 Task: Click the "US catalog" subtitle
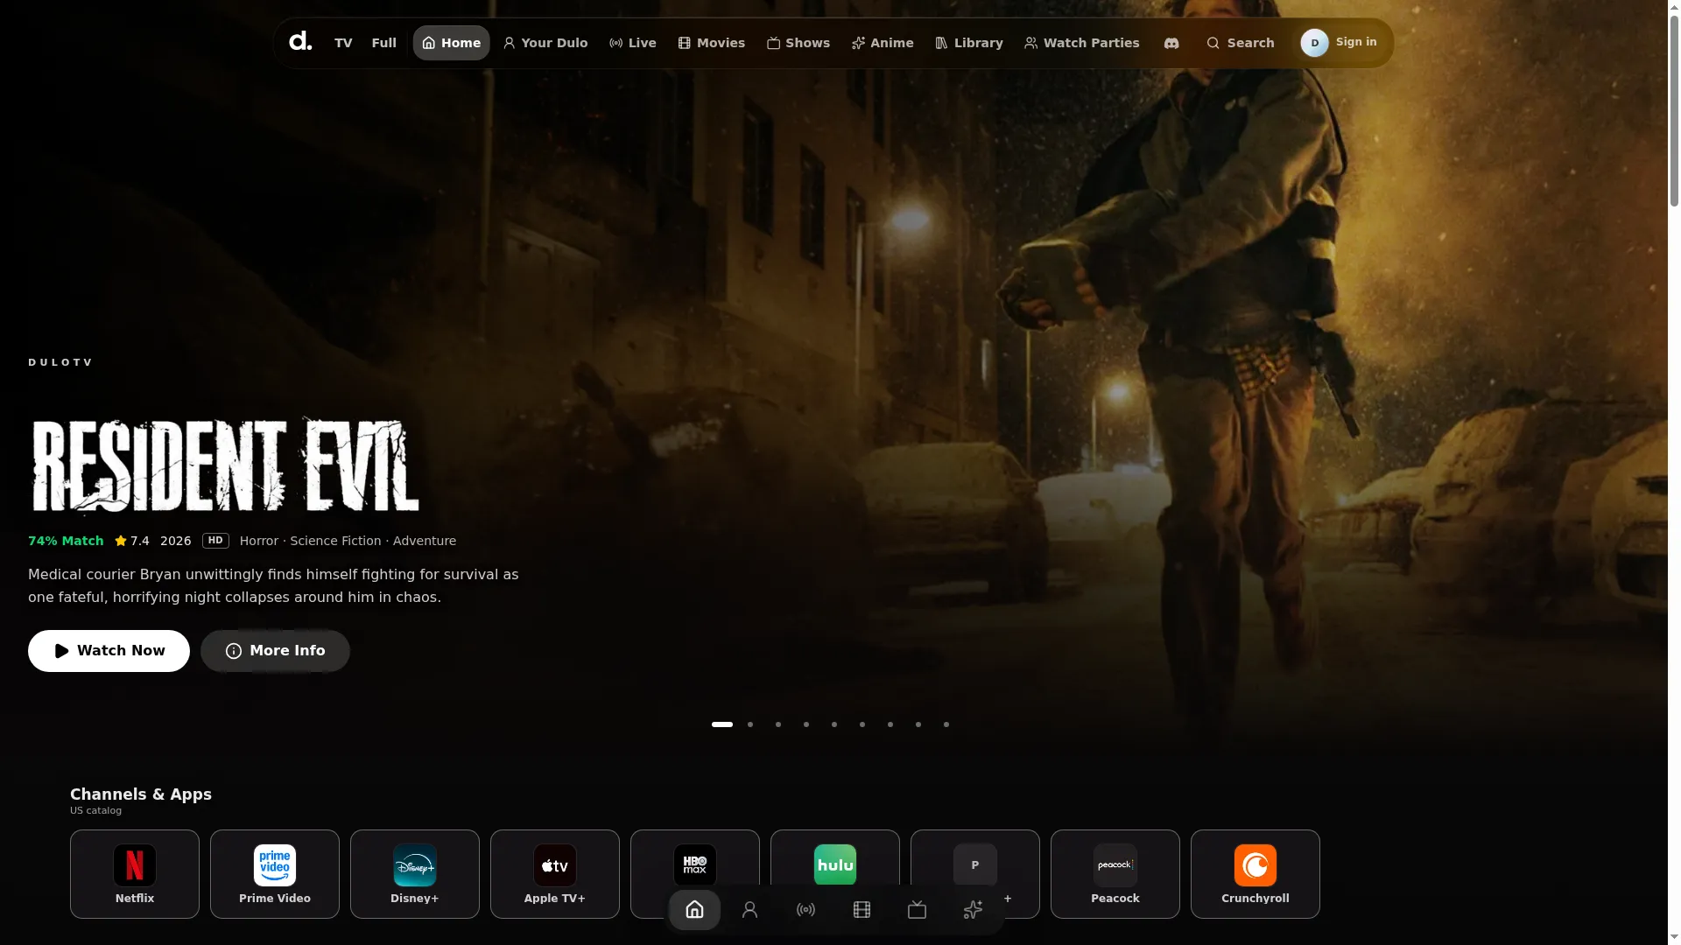tap(96, 811)
